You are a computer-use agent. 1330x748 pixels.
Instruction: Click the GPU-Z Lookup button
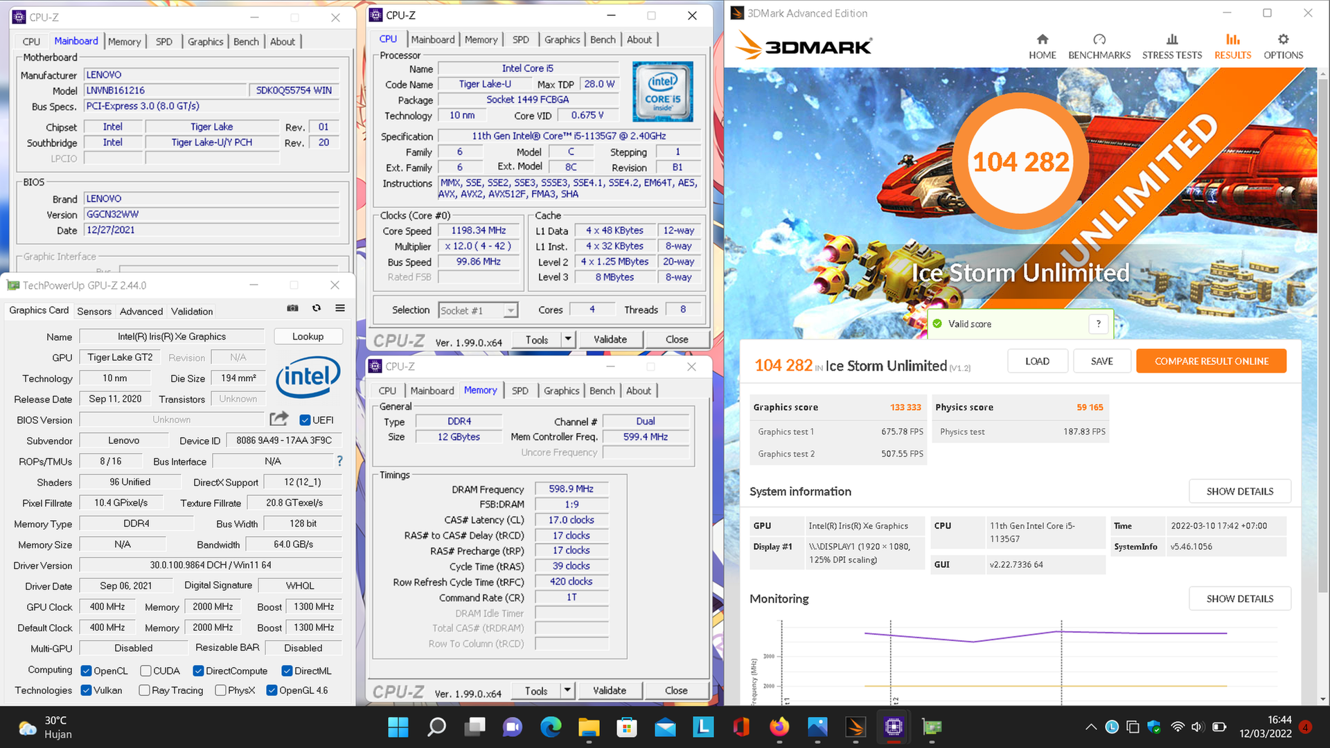pyautogui.click(x=308, y=336)
